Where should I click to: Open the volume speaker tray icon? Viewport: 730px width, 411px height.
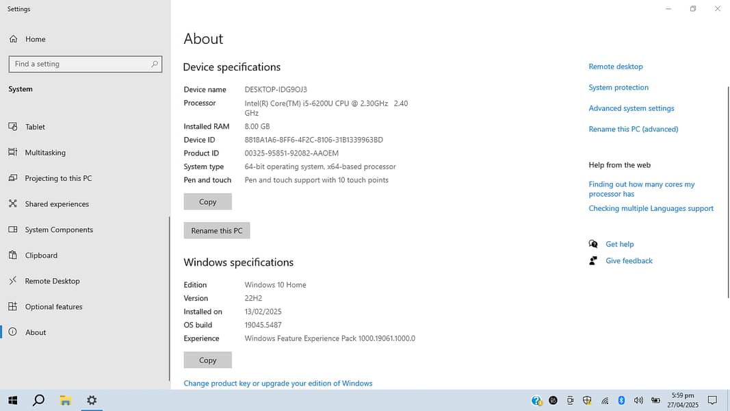click(638, 400)
